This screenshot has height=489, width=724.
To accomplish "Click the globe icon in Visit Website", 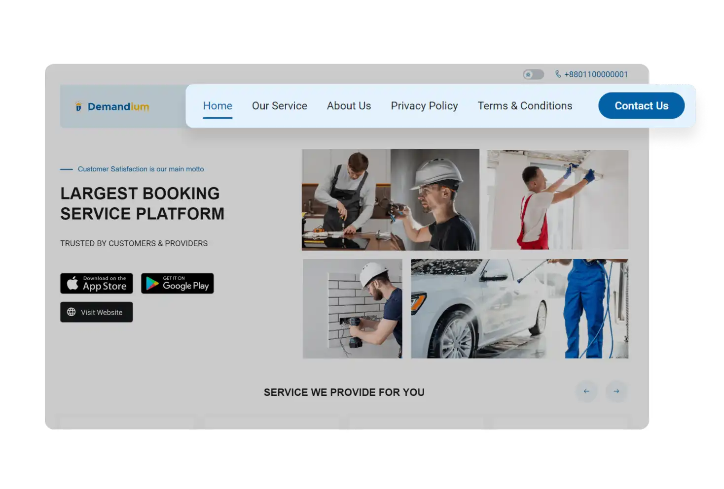I will pos(72,312).
